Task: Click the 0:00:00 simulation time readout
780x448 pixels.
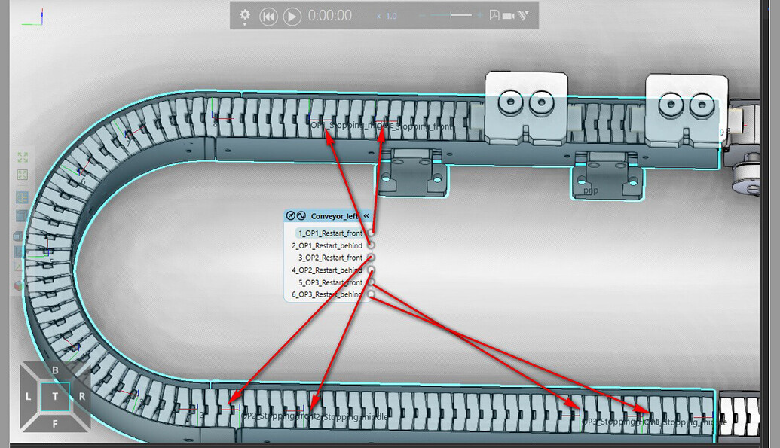Action: coord(329,16)
